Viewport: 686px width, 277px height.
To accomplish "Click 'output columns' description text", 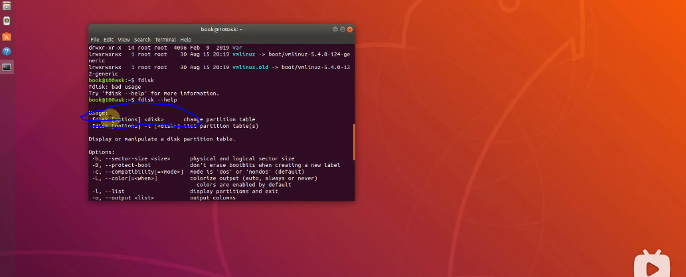I will click(x=213, y=198).
